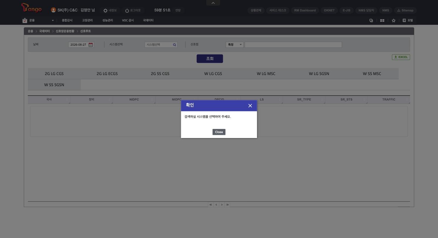438x238 pixels.
Task: Click the RM Dashboard link
Action: coord(305,10)
